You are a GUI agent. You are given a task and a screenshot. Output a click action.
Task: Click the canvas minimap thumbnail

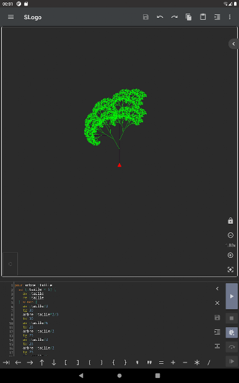coord(11,264)
